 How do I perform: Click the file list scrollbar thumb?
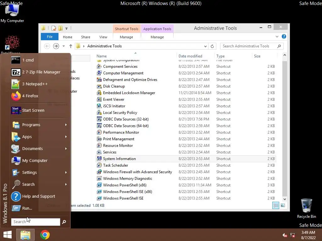coord(285,128)
